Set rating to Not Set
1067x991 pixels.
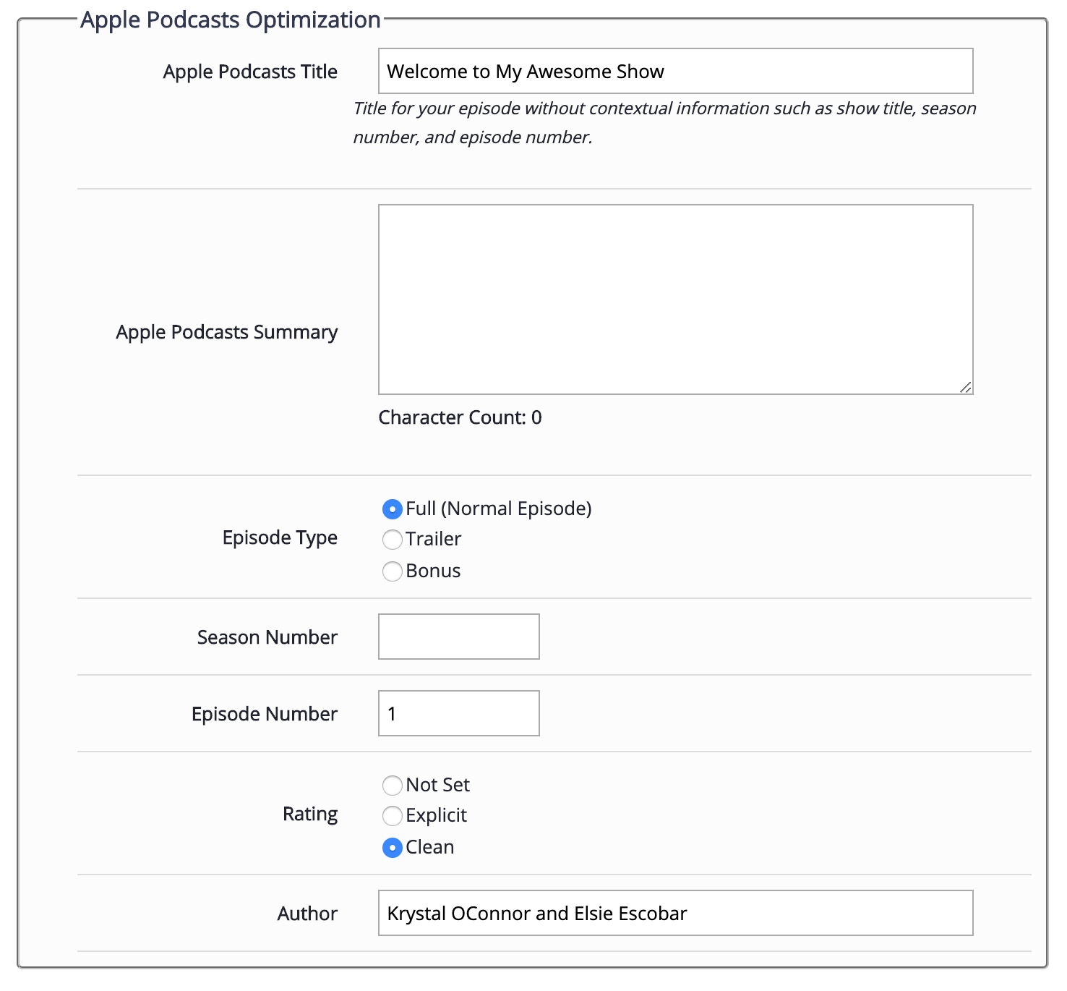392,786
